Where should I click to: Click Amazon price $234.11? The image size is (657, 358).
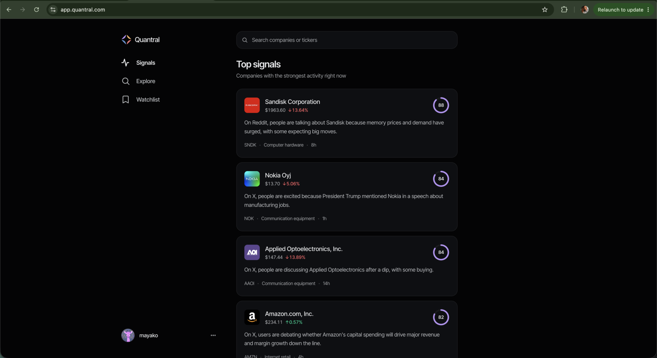274,322
